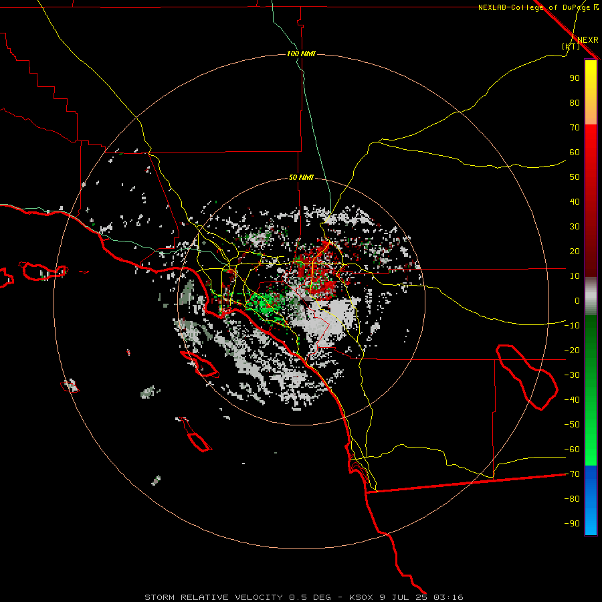Click the 10 value on velocity scale
This screenshot has height=602, width=602.
coord(575,276)
